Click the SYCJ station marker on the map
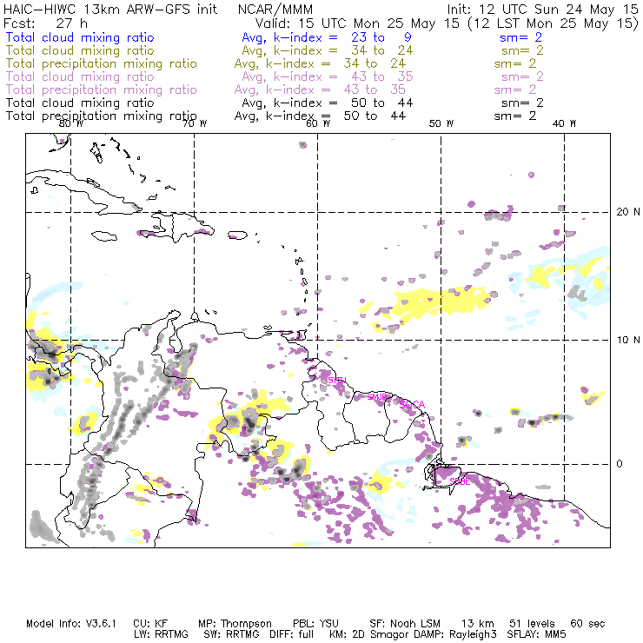The height and width of the screenshot is (643, 643). pyautogui.click(x=337, y=380)
